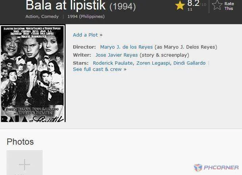Open the Bala at Lipistik movie poster

[x=33, y=74]
